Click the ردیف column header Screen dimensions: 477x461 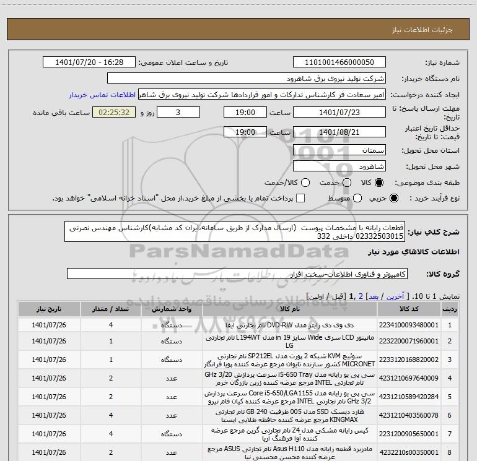[450, 309]
